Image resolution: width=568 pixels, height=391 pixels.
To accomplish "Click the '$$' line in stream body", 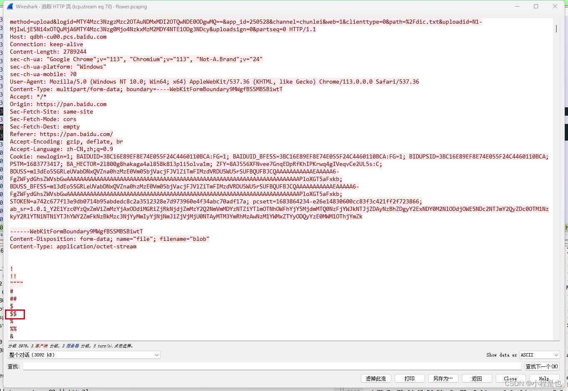I will click(x=13, y=314).
